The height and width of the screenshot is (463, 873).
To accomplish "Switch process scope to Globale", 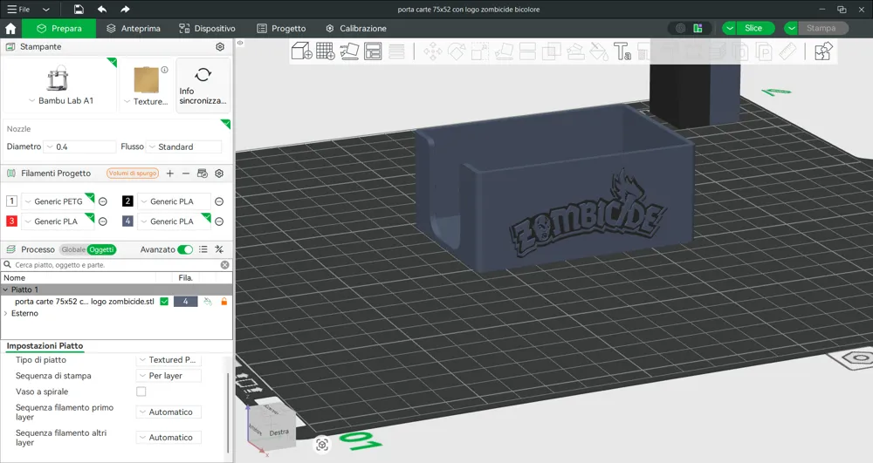I will click(73, 249).
